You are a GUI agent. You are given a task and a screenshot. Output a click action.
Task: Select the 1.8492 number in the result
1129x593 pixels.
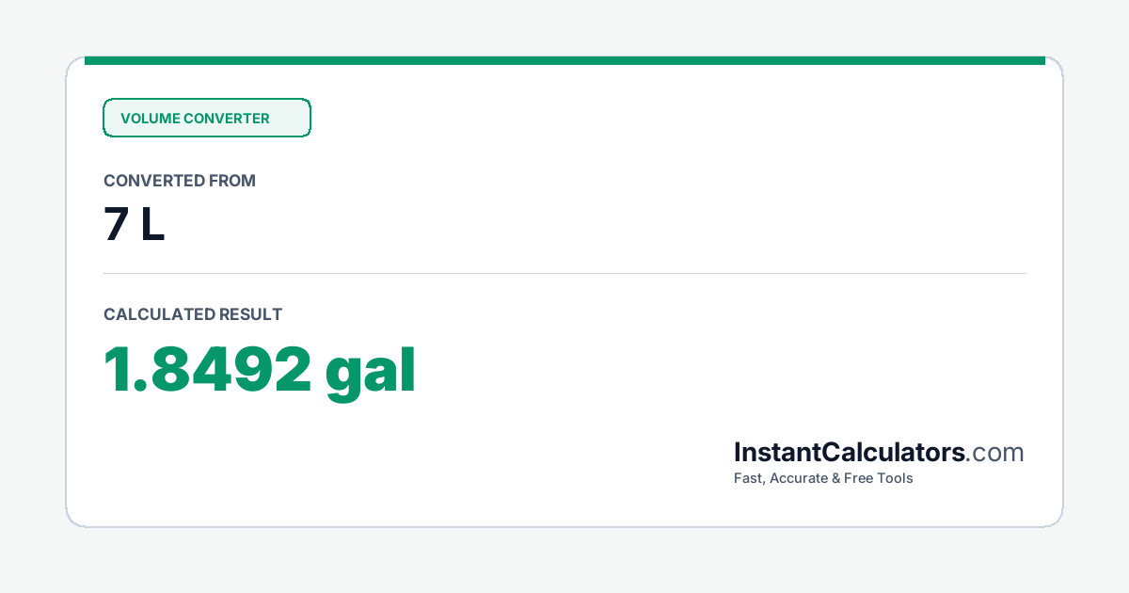tap(207, 370)
